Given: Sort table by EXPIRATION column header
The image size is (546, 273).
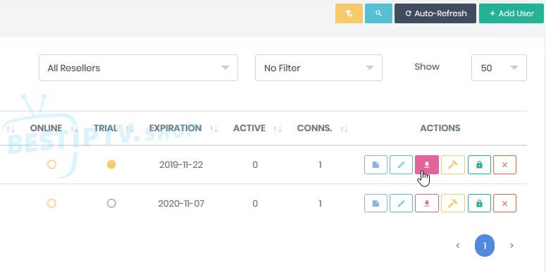Looking at the screenshot, I should coord(175,128).
